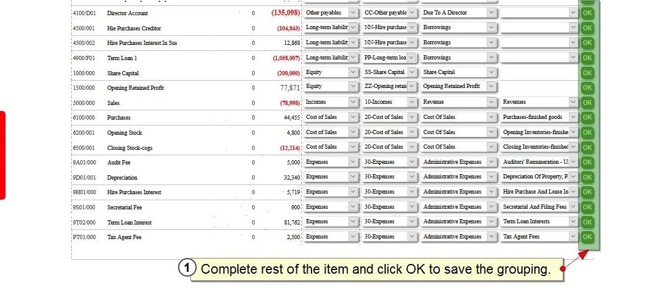
Task: Click OK for Closing Stock-cogs row
Action: click(587, 147)
